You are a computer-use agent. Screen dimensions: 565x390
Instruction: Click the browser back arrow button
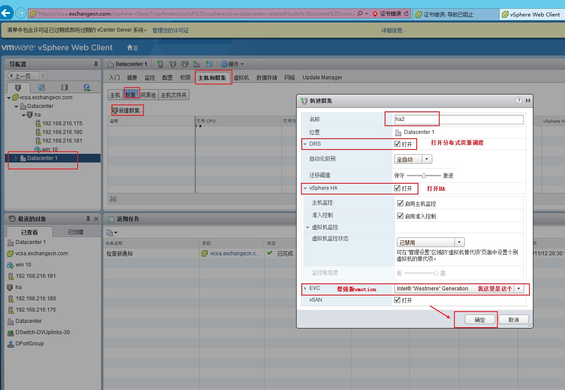6,13
